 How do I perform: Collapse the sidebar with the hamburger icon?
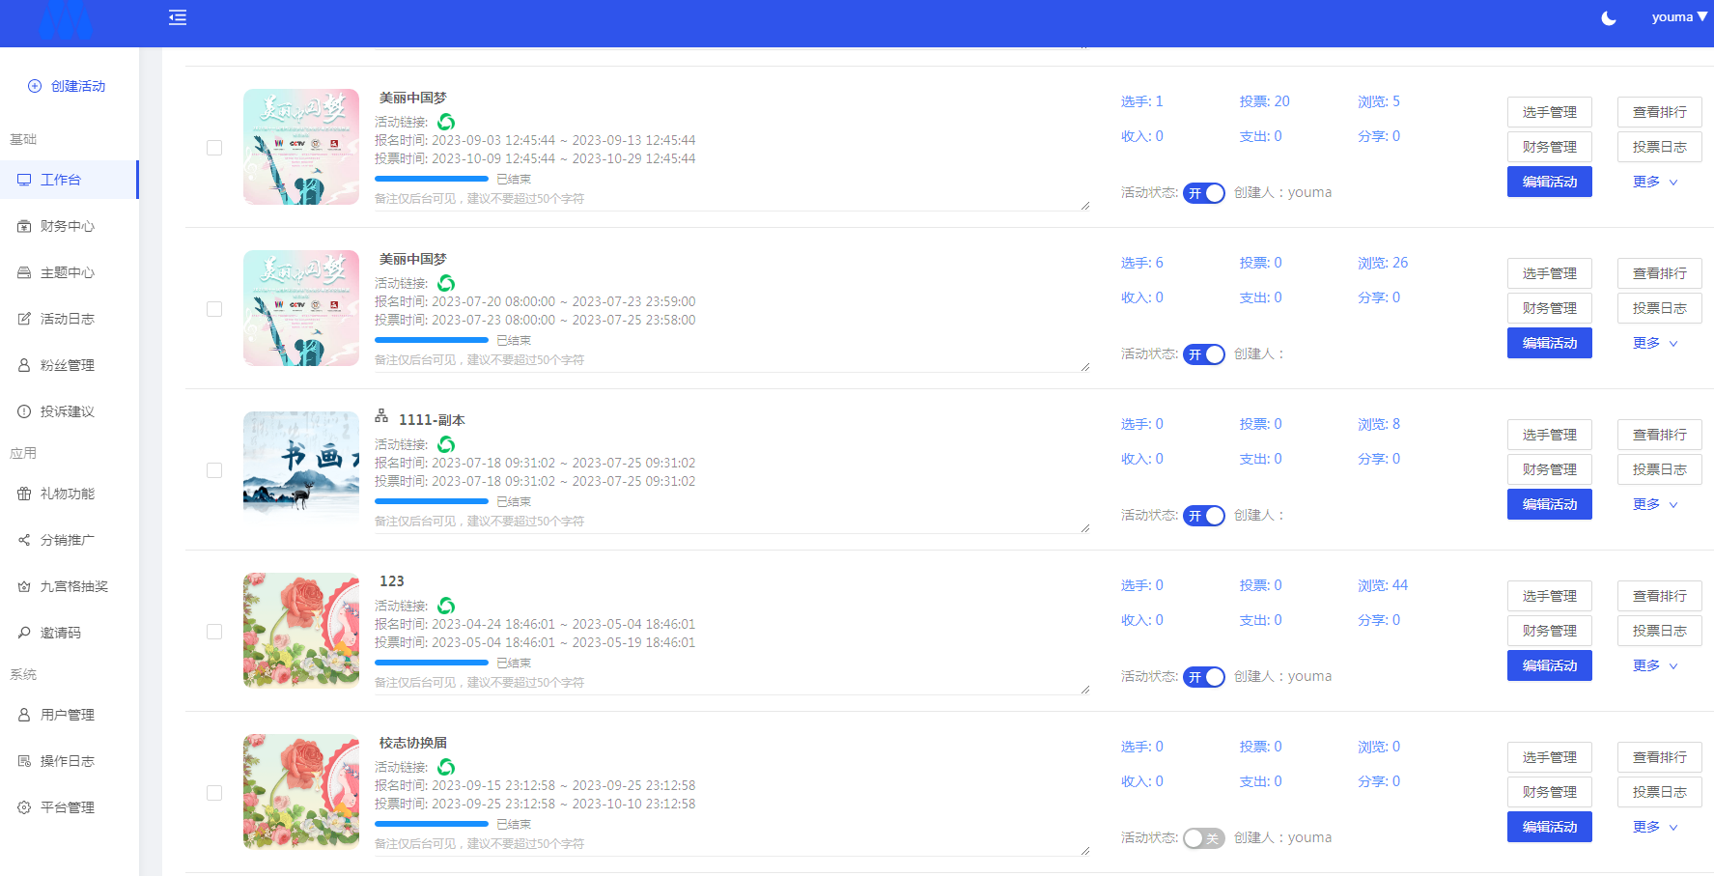point(177,17)
